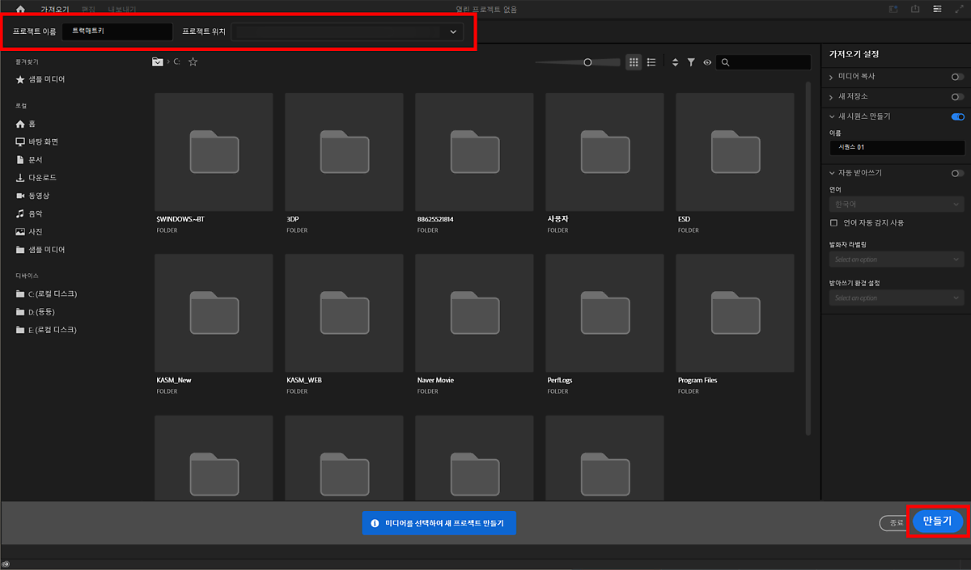Switch to grid view icon
The height and width of the screenshot is (570, 971).
[634, 62]
